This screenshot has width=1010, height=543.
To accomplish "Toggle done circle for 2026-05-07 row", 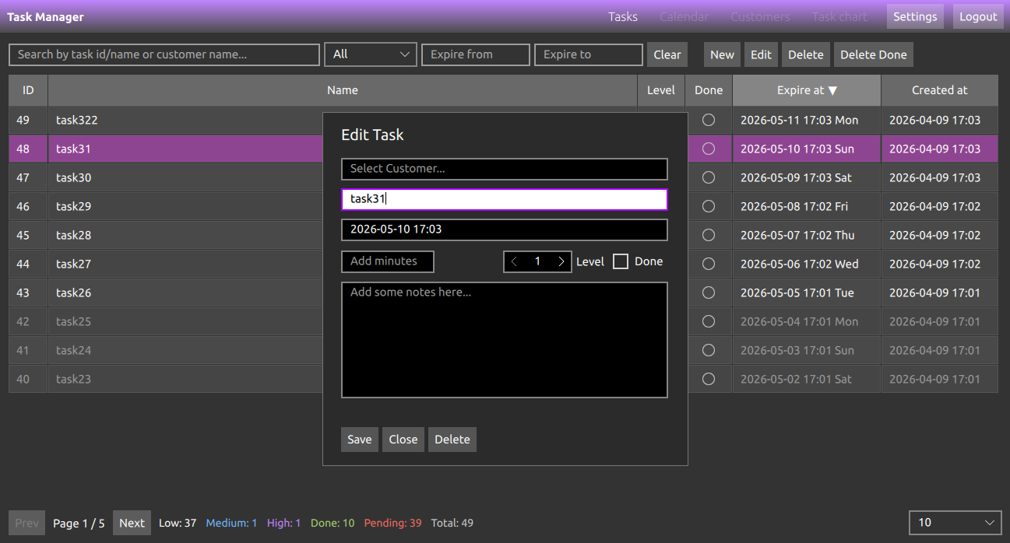I will pyautogui.click(x=708, y=235).
